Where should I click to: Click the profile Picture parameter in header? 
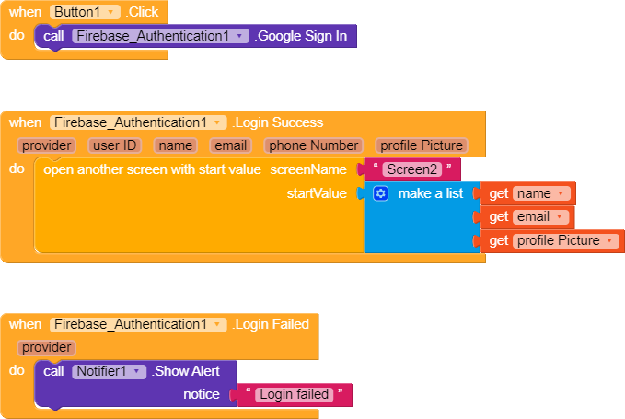(422, 145)
